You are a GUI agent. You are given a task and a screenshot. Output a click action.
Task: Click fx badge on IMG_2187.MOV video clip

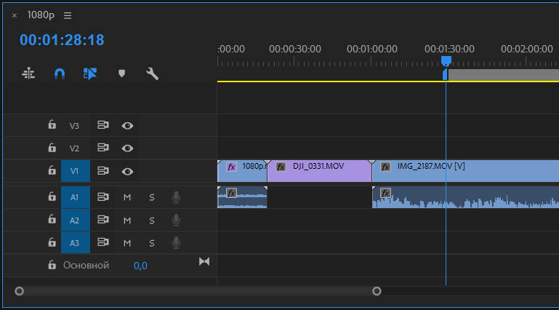(x=385, y=167)
